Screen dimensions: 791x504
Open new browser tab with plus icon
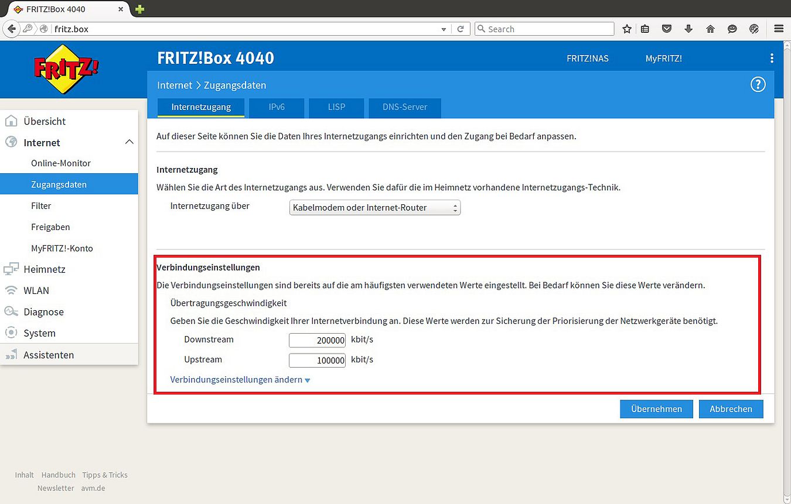[139, 9]
